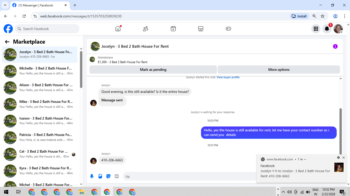Viewport: 350px width, 196px height.
Task: Collapse notification with the chevron
Action: pos(305,160)
